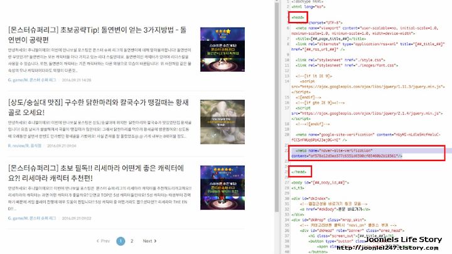Open the 상도/숭실대 맛집 황새골 post title

click(99, 107)
